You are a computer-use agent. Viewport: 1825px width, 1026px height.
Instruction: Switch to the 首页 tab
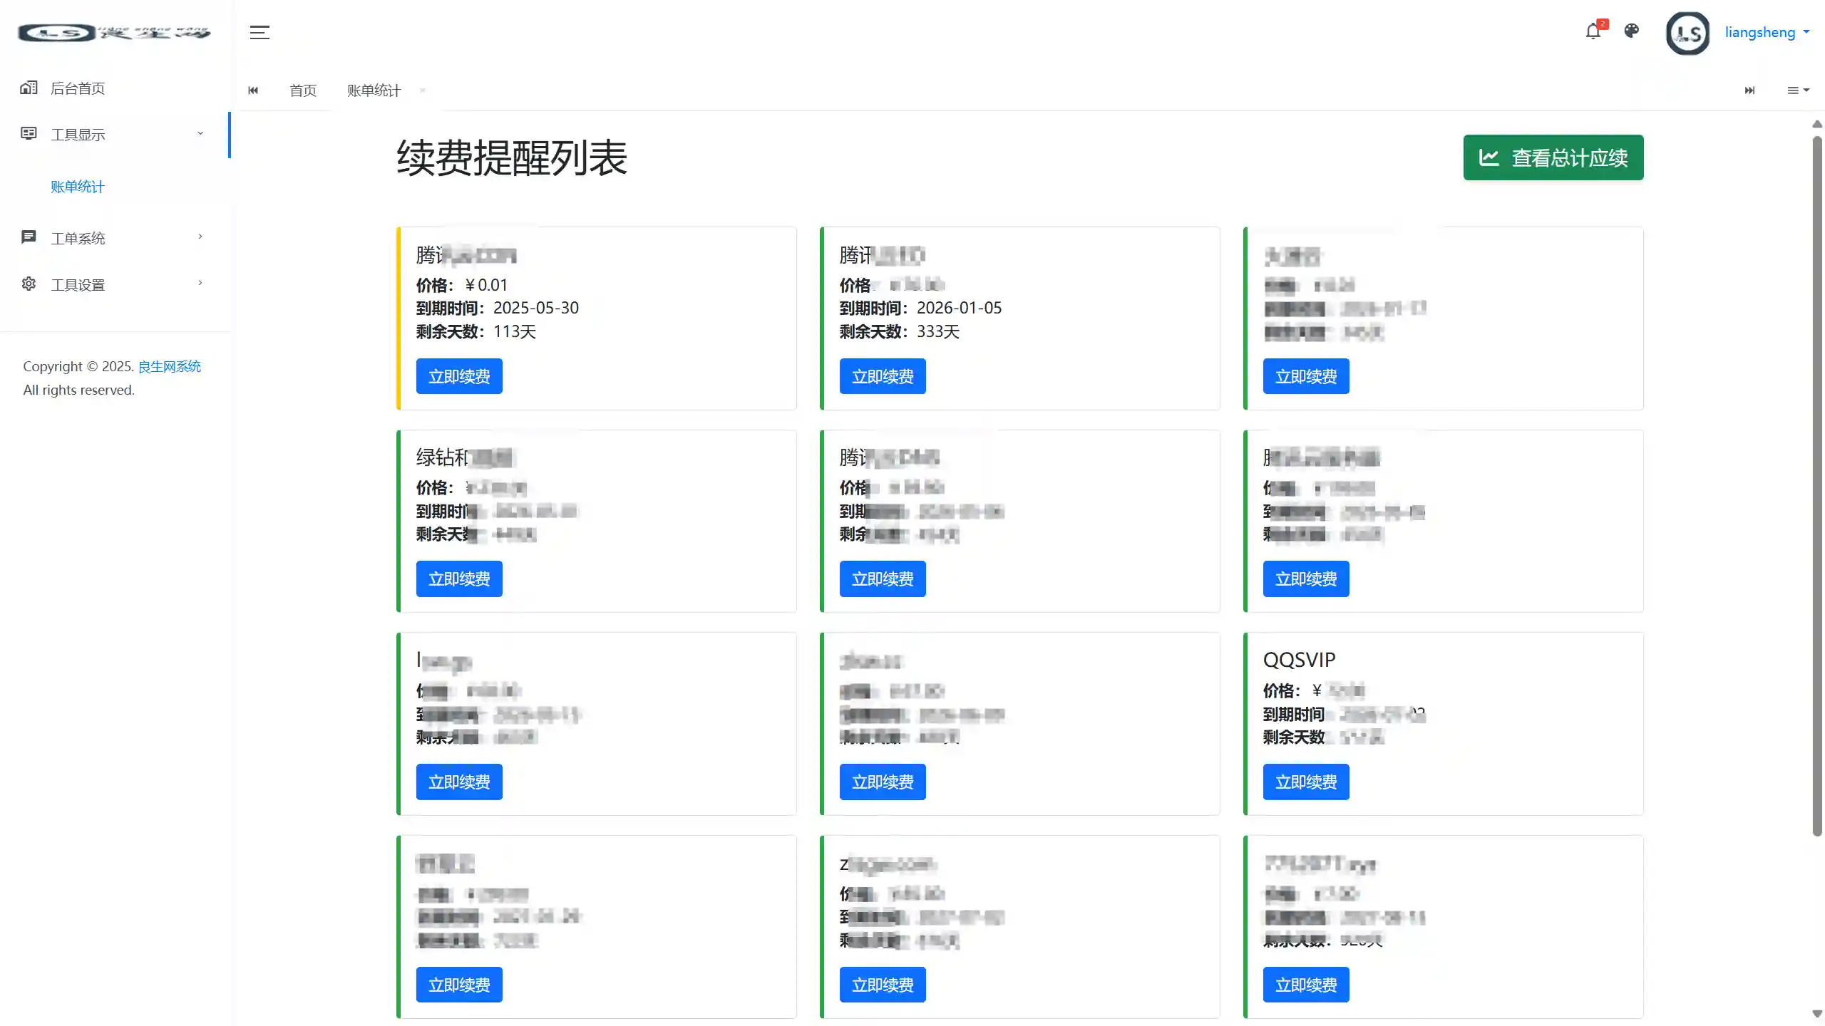pyautogui.click(x=302, y=90)
